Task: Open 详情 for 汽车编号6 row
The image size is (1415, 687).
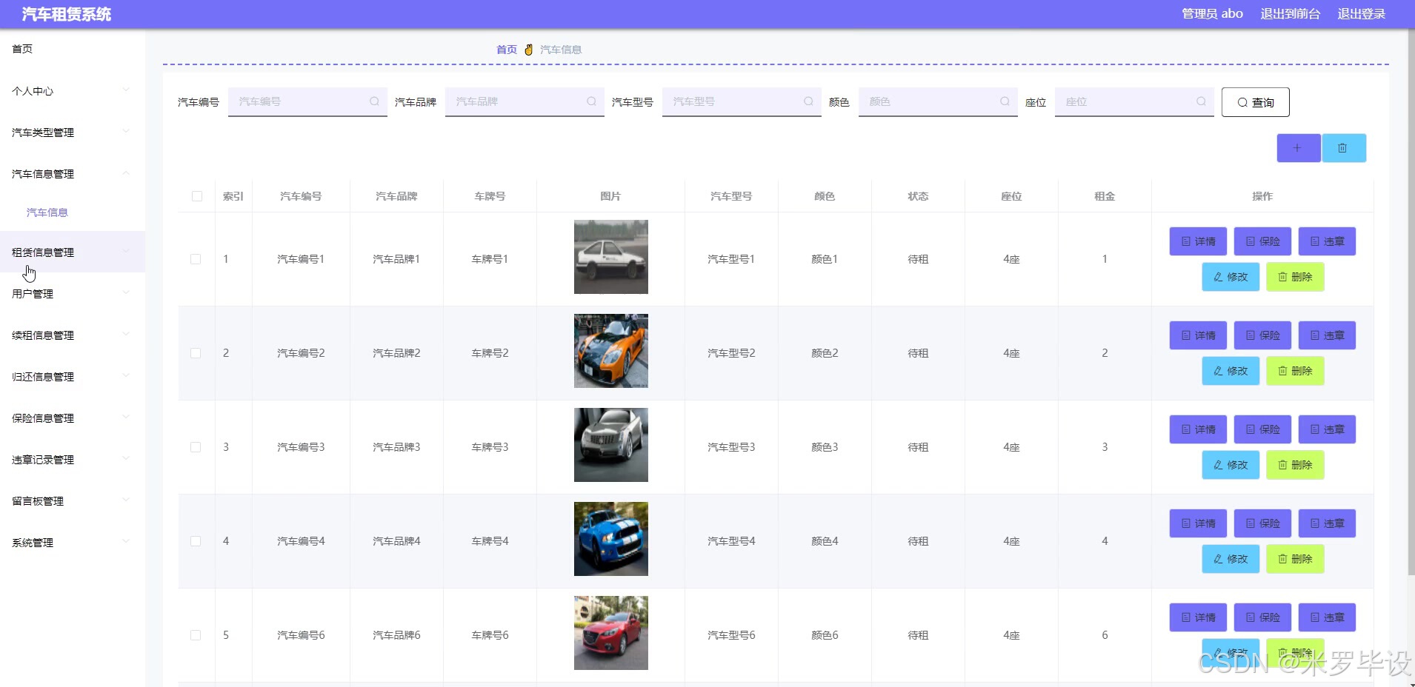Action: (1198, 617)
